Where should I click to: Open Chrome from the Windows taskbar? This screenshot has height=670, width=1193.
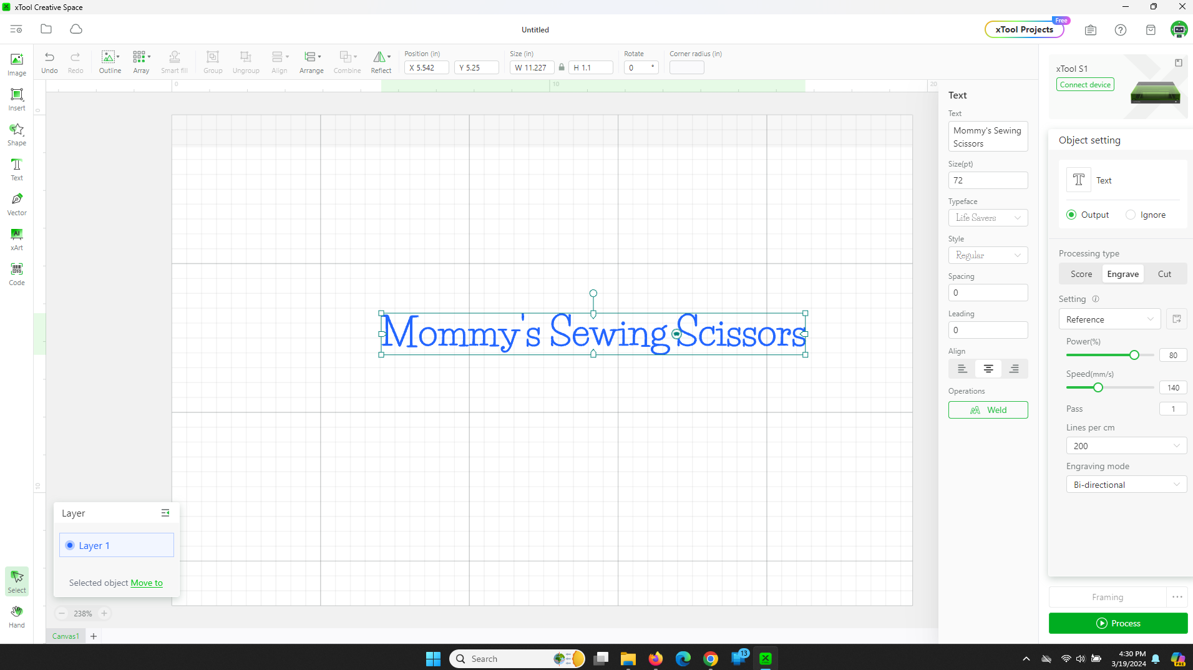coord(711,659)
